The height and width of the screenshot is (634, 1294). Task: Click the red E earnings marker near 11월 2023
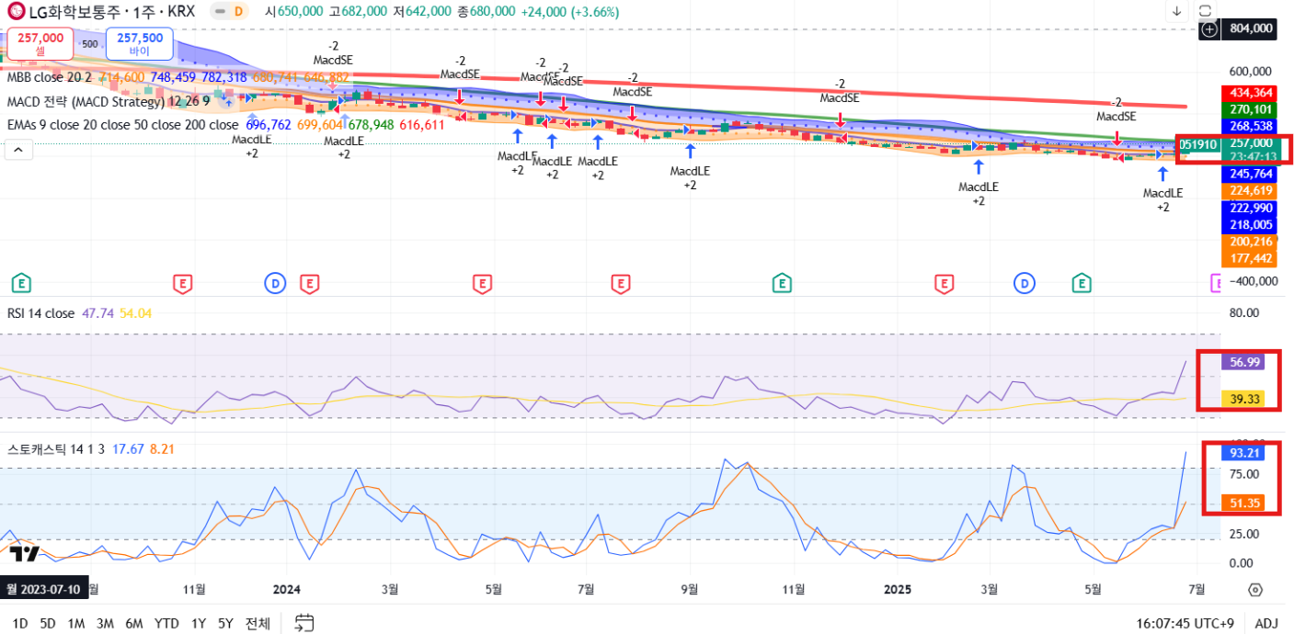[x=183, y=283]
